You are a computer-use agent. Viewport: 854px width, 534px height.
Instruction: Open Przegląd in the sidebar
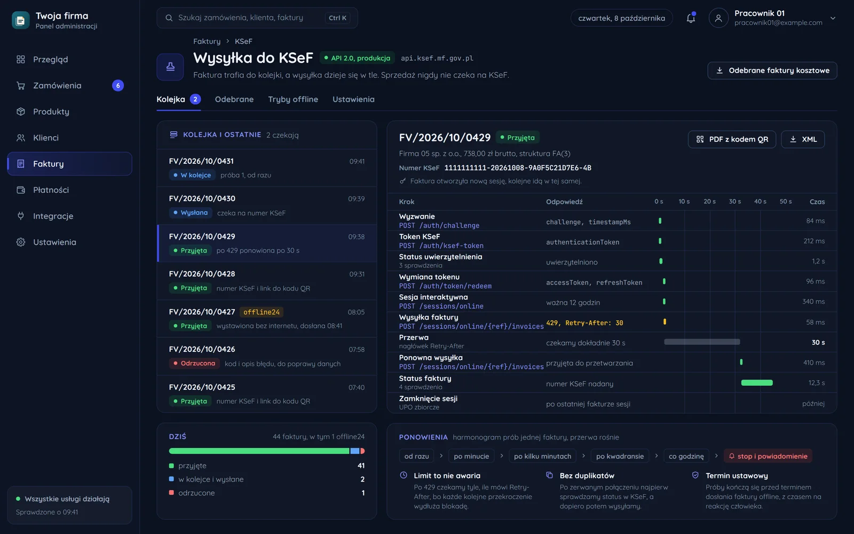pos(69,59)
